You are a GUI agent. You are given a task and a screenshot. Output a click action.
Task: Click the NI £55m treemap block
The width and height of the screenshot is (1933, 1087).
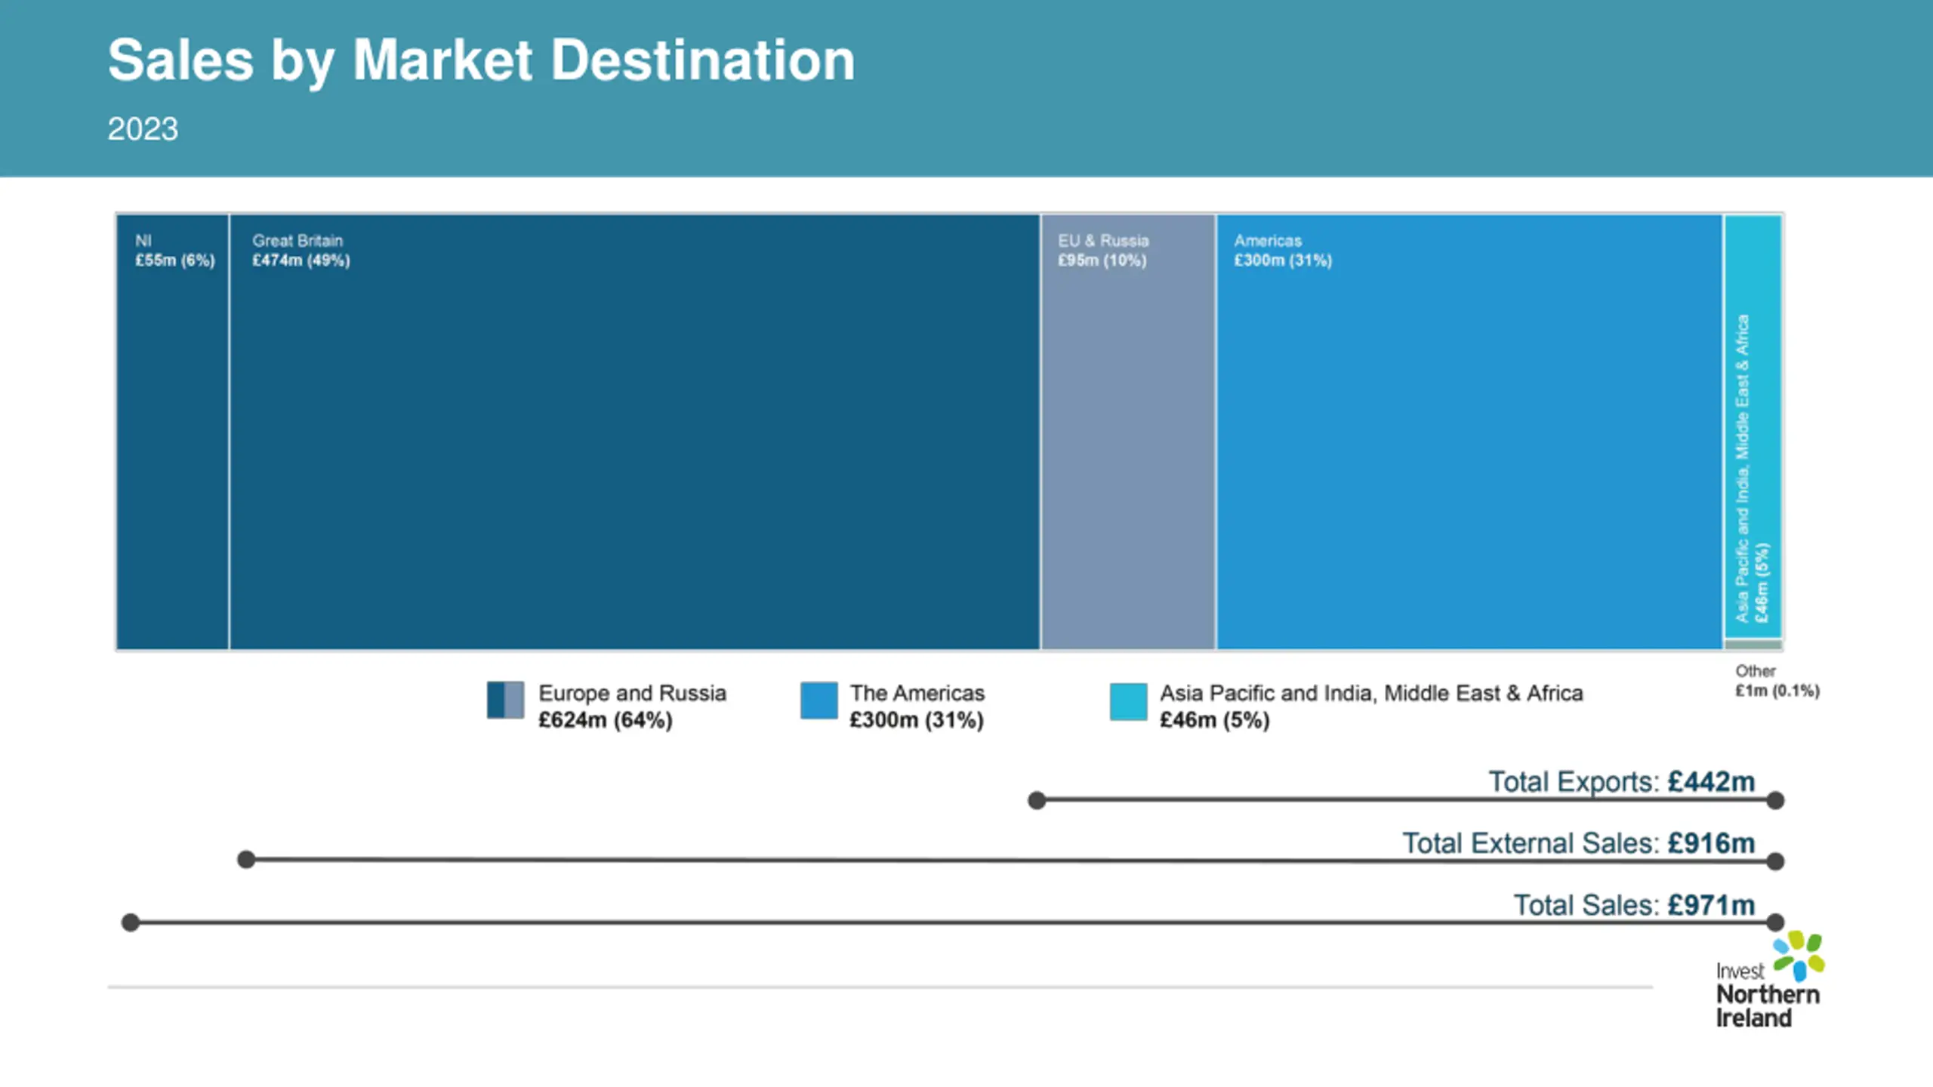pyautogui.click(x=173, y=432)
